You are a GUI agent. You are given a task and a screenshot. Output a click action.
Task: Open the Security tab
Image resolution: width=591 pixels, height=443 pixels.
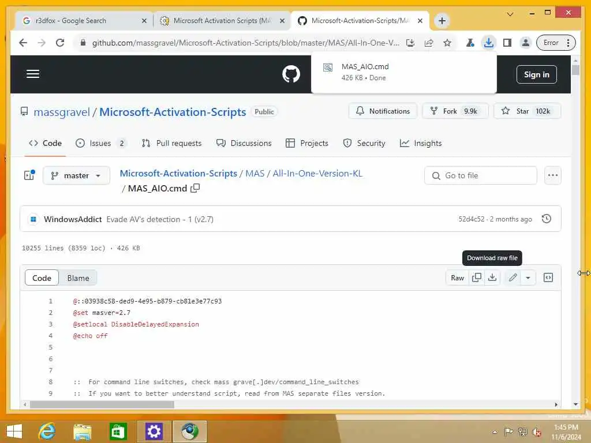[x=364, y=143]
